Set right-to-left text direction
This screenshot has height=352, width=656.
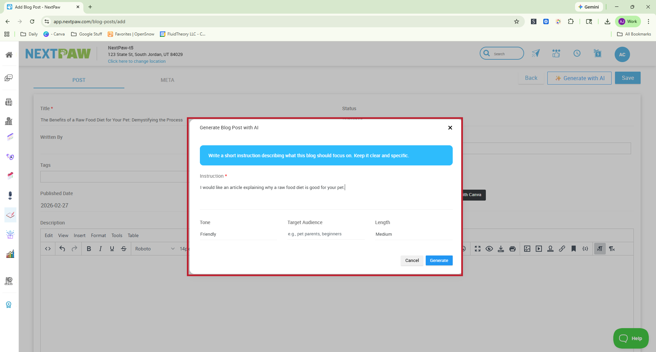(612, 249)
